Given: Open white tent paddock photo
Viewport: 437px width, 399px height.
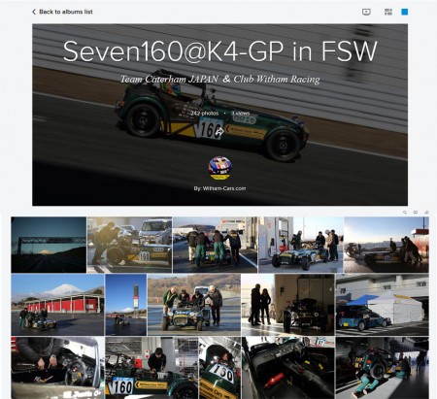Looking at the screenshot, I should click(383, 305).
